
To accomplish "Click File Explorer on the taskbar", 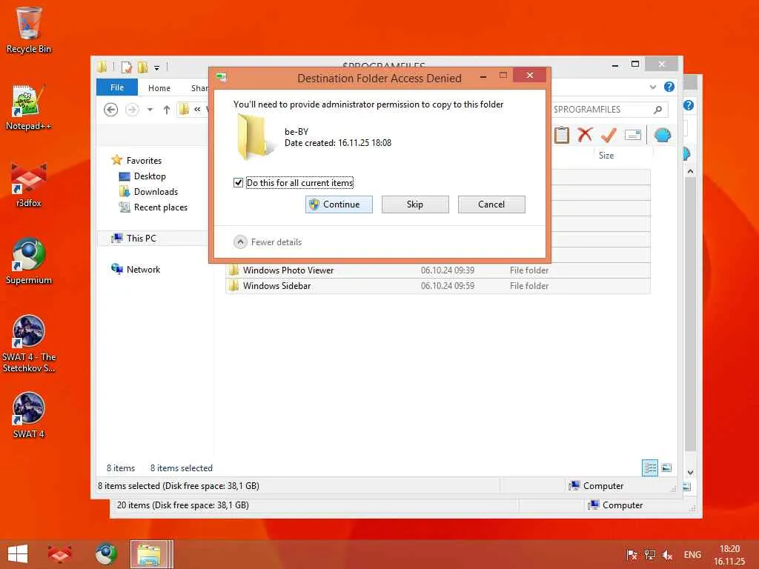I will click(148, 554).
